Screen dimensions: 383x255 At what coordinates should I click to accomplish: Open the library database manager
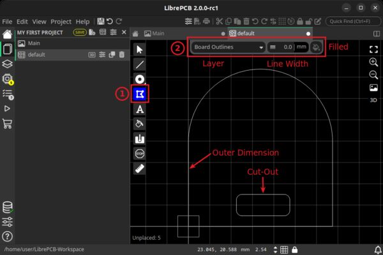[x=7, y=207]
